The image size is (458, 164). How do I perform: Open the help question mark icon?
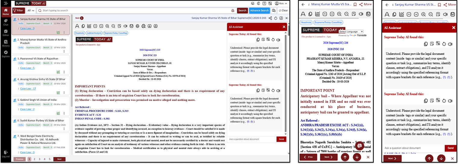pyautogui.click(x=264, y=4)
